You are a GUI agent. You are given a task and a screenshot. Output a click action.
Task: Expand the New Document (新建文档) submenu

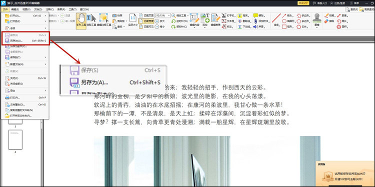coord(25,64)
